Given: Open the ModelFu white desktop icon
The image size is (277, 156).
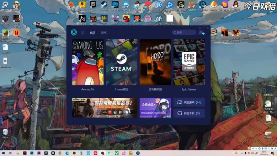Looking at the screenshot, I should coord(170,20).
